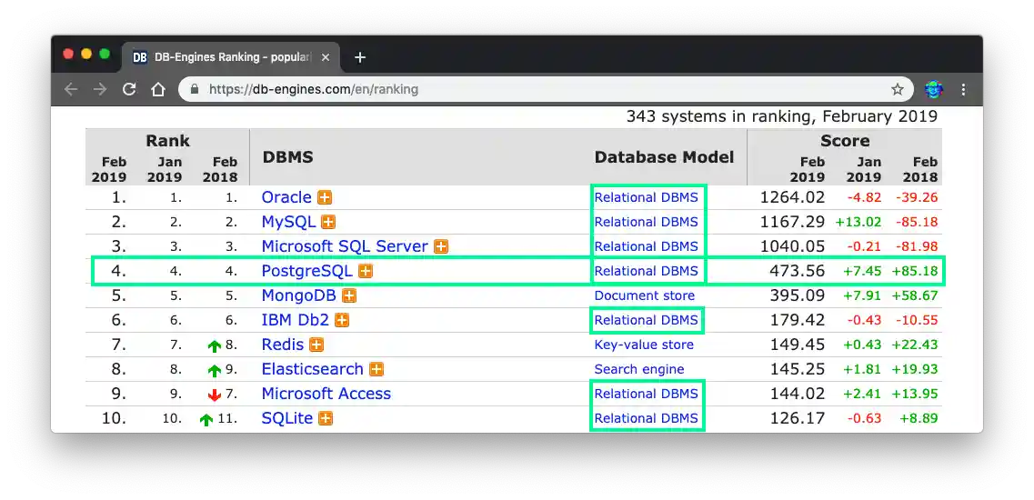The image size is (1034, 500).
Task: Open the Elasticsearch link
Action: point(313,369)
